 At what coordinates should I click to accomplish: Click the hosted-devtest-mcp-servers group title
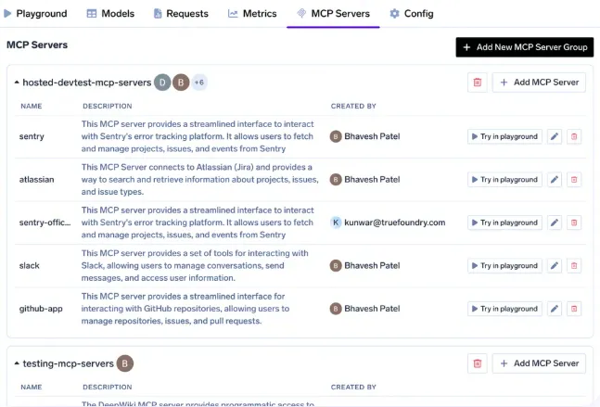click(87, 83)
